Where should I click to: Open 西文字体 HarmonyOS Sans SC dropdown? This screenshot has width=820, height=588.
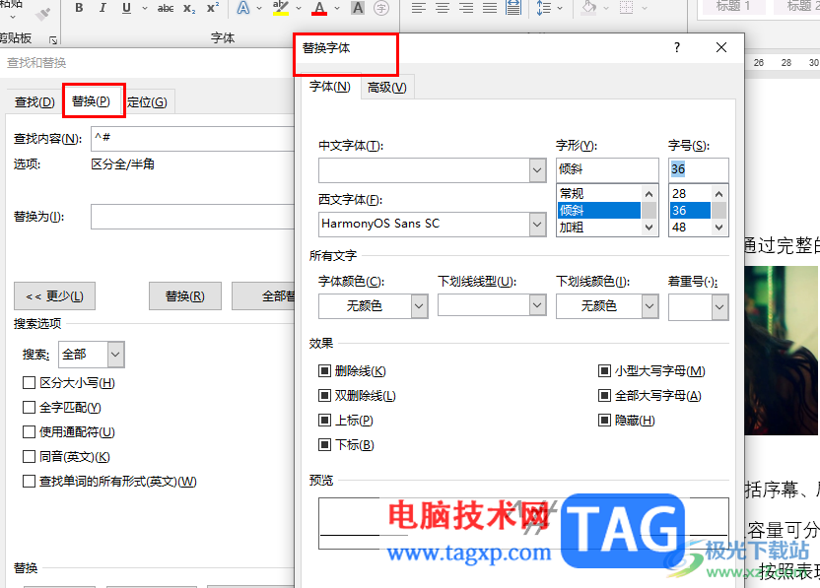tap(537, 225)
